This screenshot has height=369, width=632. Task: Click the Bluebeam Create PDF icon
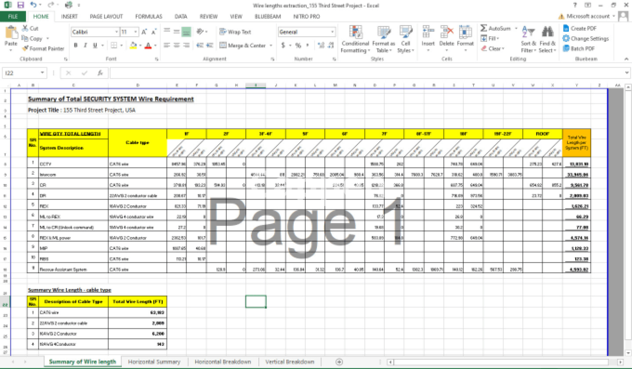pos(566,28)
